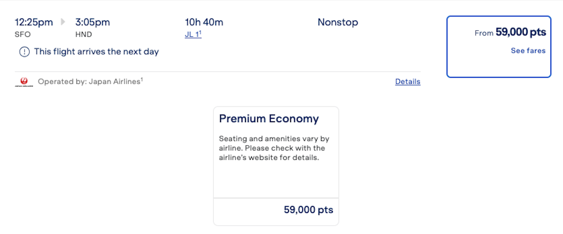Click the 'Operated by: Japan Airlines' text
Image resolution: width=563 pixels, height=234 pixels.
coord(89,81)
